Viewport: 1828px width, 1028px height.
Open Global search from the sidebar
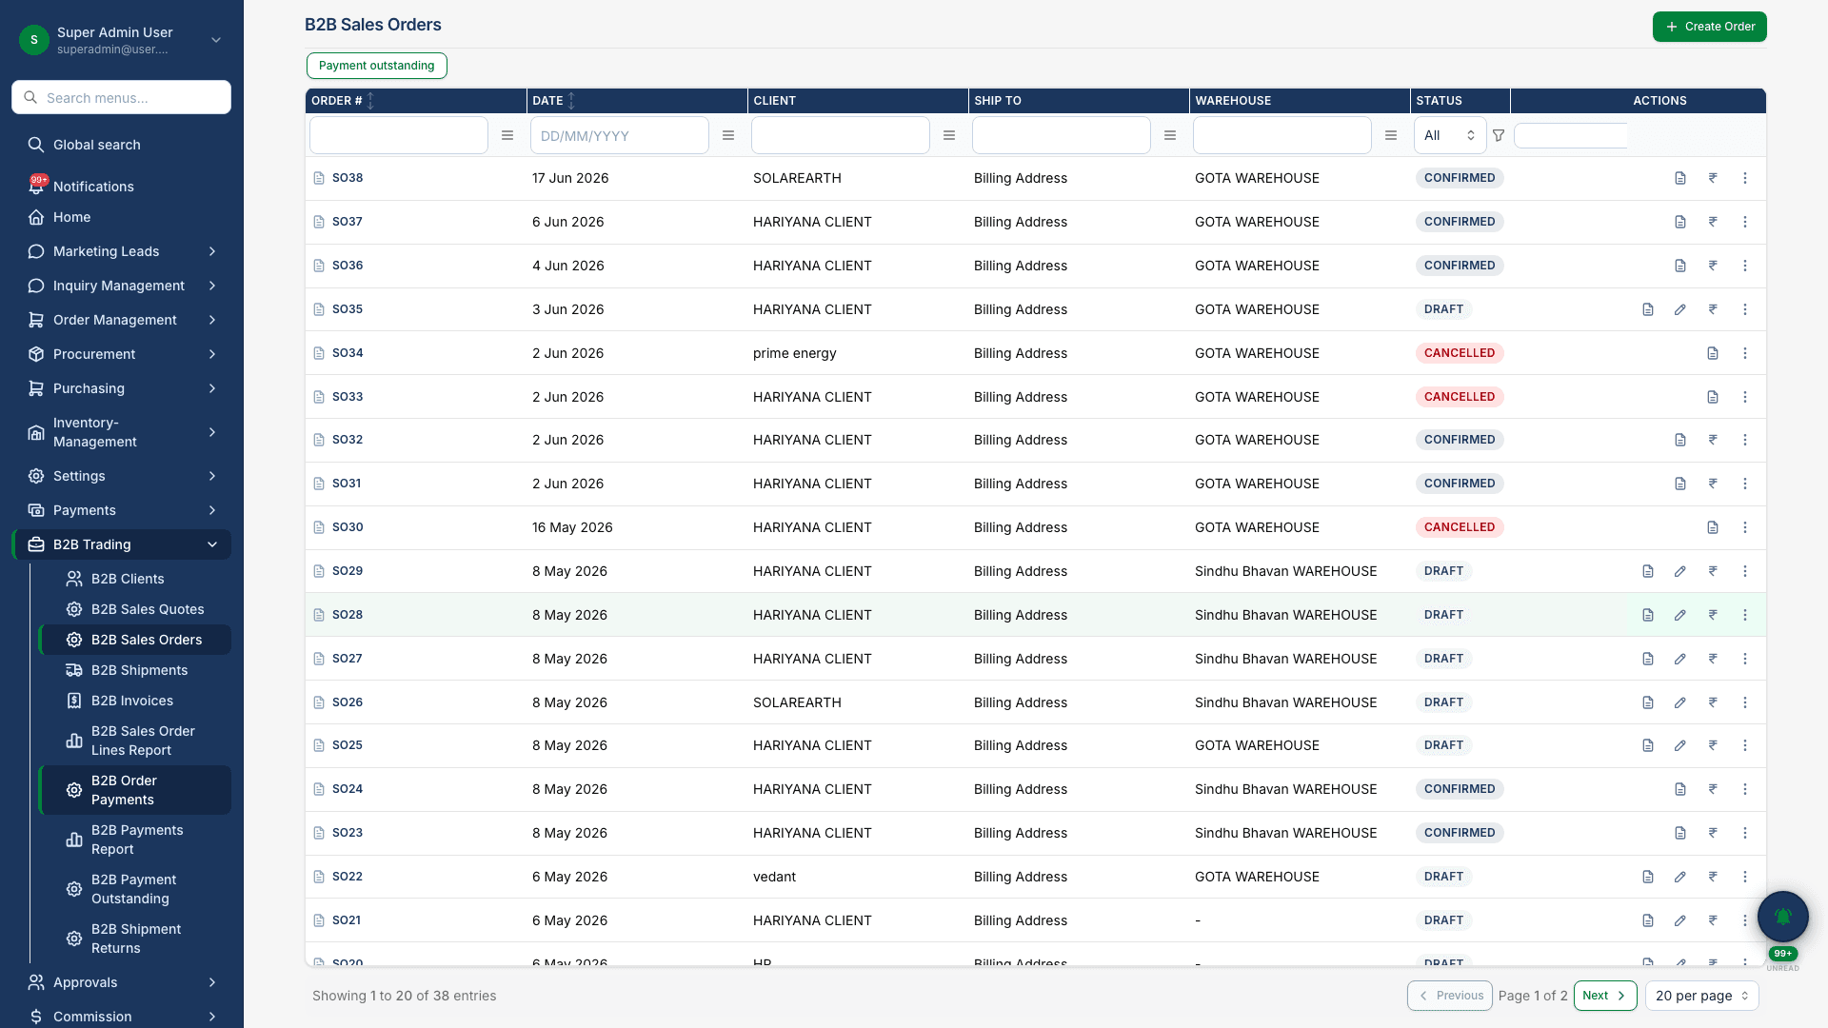pos(122,145)
